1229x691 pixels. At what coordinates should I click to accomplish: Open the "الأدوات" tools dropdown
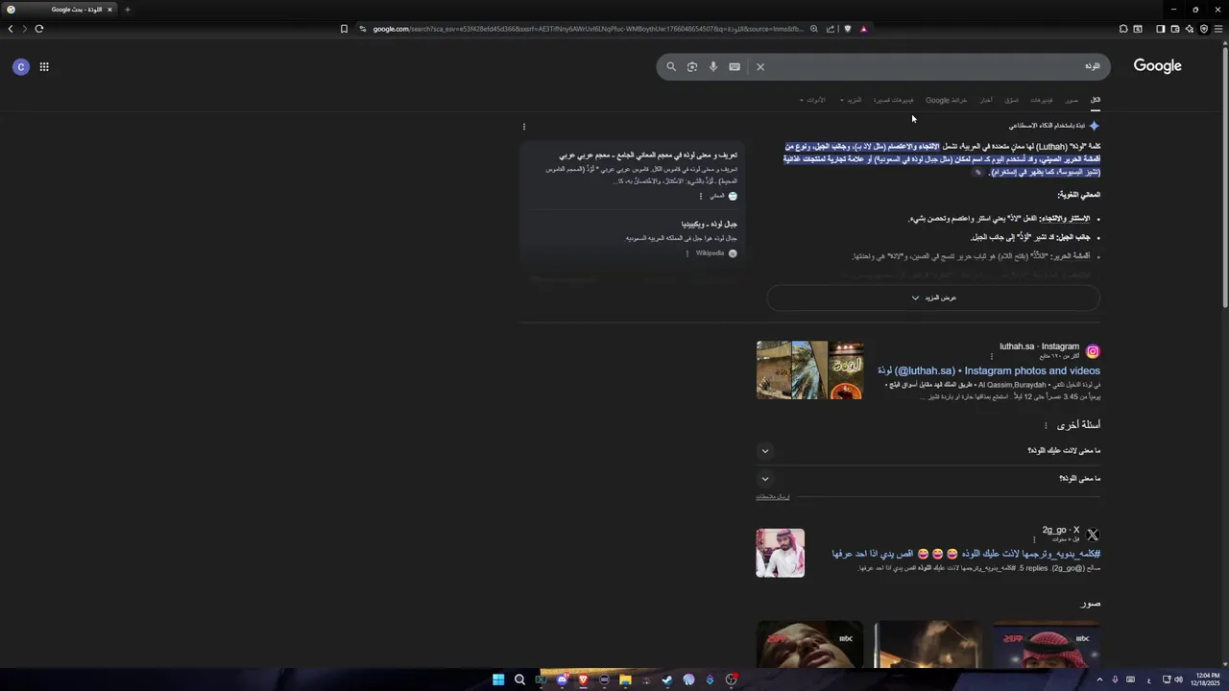[812, 100]
